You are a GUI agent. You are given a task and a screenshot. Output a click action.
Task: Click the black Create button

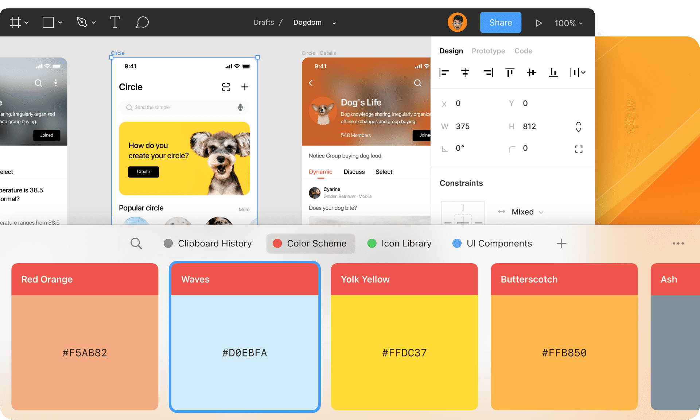tap(143, 172)
